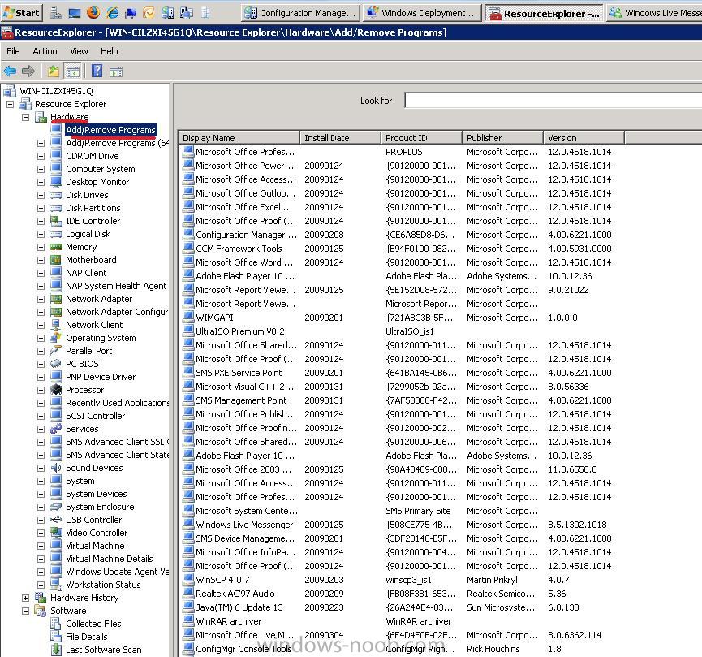Click the Up one level folder icon
This screenshot has height=657, width=702.
(54, 71)
